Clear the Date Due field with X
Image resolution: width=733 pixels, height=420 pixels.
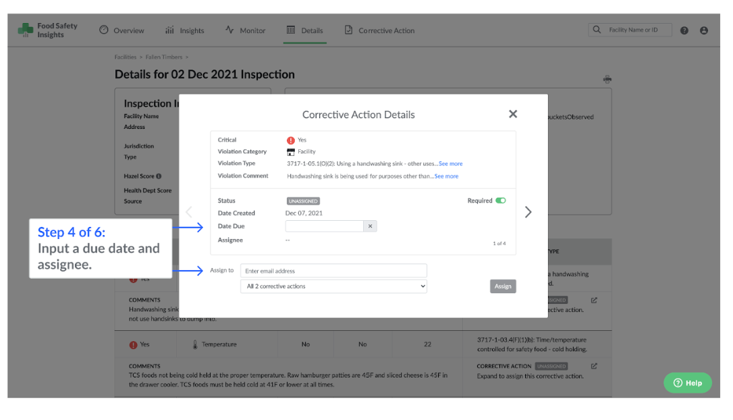tap(370, 227)
